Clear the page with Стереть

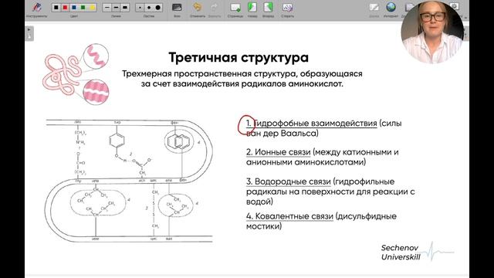coord(287,9)
